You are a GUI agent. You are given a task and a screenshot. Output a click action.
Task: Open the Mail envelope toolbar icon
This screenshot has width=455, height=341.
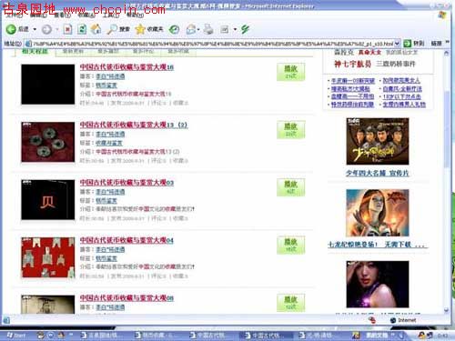pyautogui.click(x=191, y=29)
